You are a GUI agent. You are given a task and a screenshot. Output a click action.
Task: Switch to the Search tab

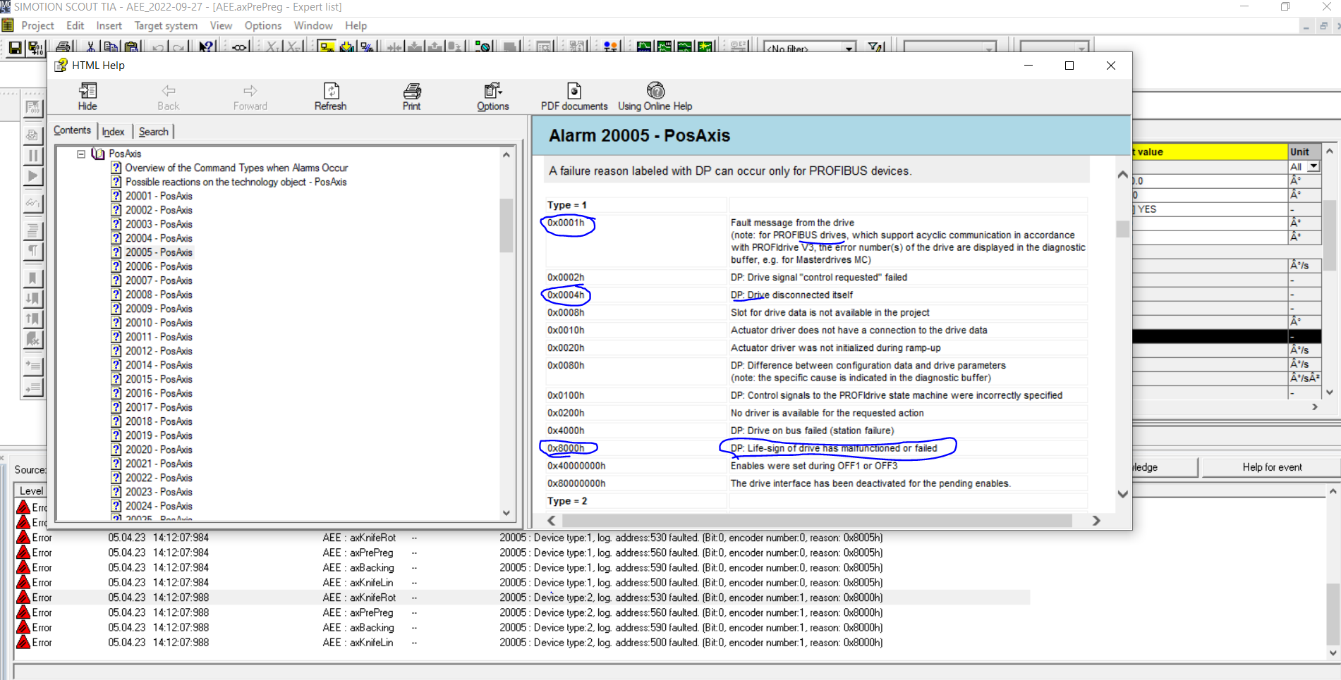click(x=153, y=132)
